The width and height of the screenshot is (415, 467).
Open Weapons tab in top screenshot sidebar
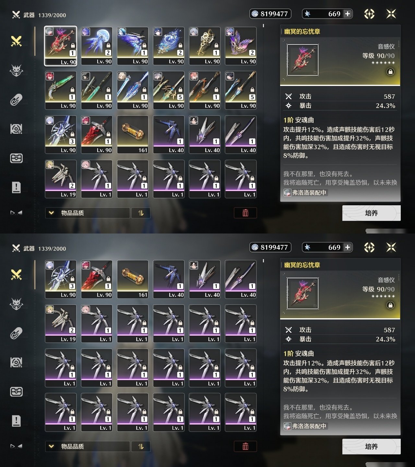(16, 41)
